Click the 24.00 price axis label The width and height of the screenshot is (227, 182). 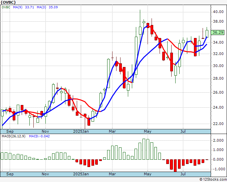(x=218, y=107)
